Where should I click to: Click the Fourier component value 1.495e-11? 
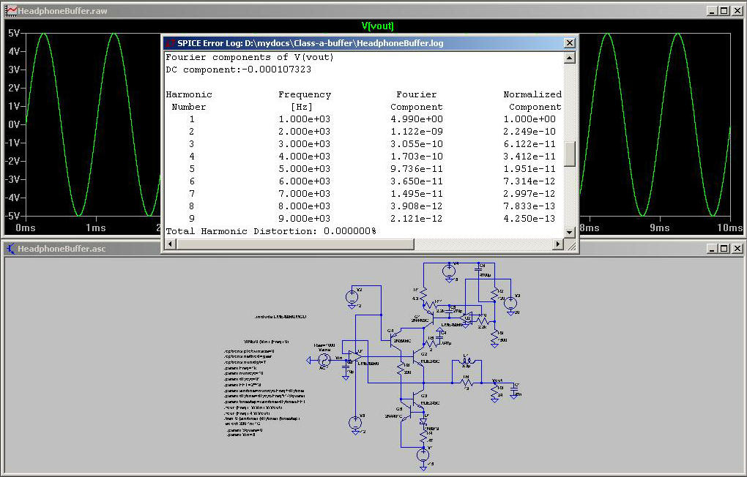pyautogui.click(x=417, y=193)
